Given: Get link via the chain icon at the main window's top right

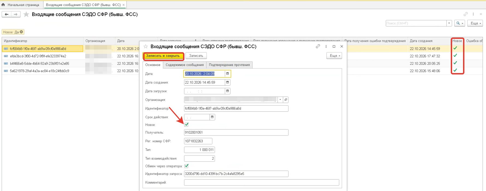Looking at the screenshot, I should coord(466,14).
